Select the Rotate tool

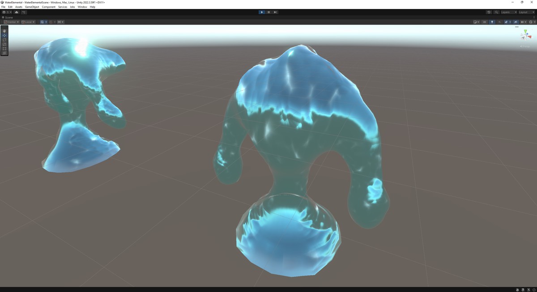4,40
